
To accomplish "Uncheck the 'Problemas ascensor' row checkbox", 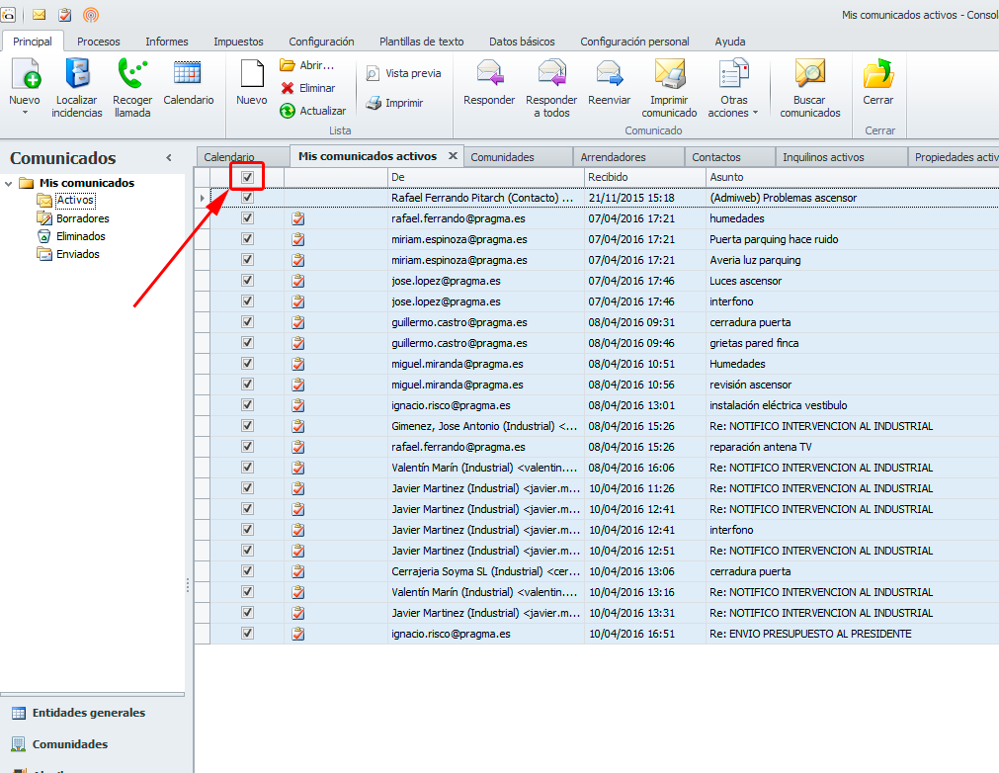I will click(x=247, y=198).
